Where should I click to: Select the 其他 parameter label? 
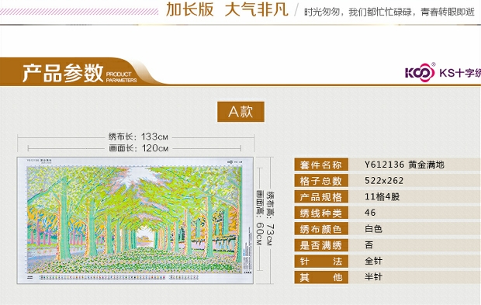click(x=321, y=277)
